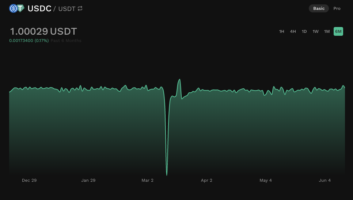353x200 pixels.
Task: Click the USDC pair title
Action: pyautogui.click(x=39, y=8)
